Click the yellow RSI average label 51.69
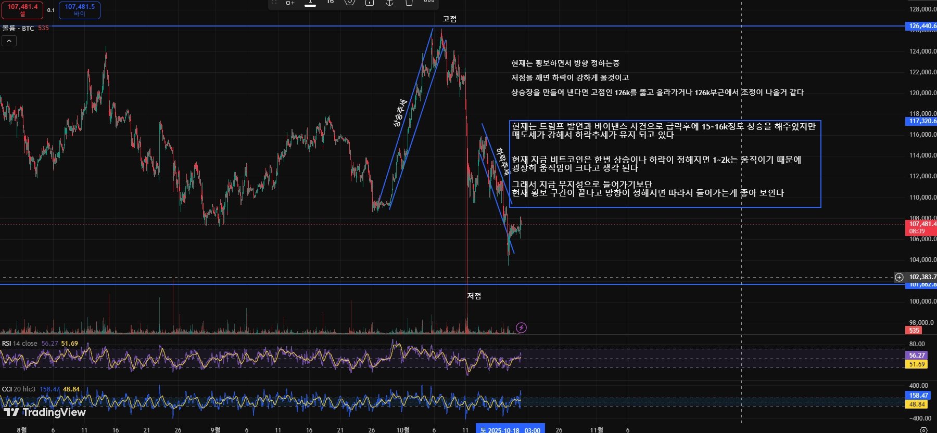937x433 pixels. tap(917, 364)
